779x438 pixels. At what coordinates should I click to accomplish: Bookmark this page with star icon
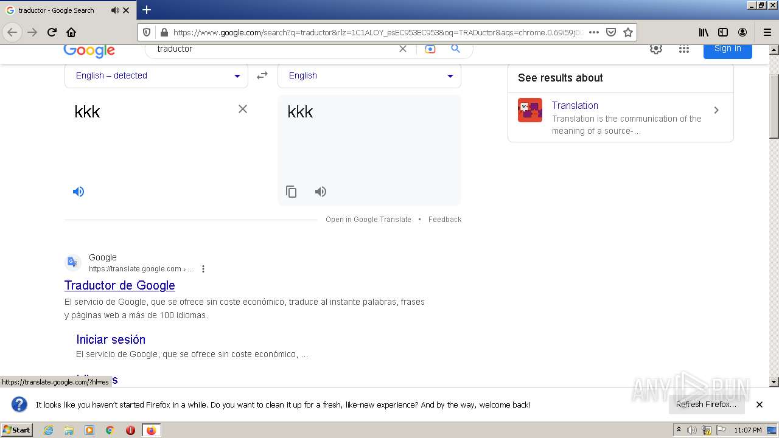[x=628, y=32]
